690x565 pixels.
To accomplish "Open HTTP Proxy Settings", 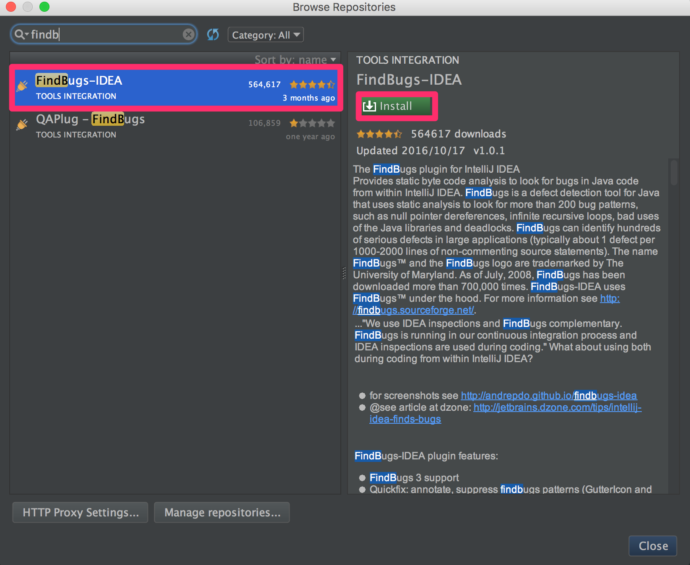I will 80,512.
